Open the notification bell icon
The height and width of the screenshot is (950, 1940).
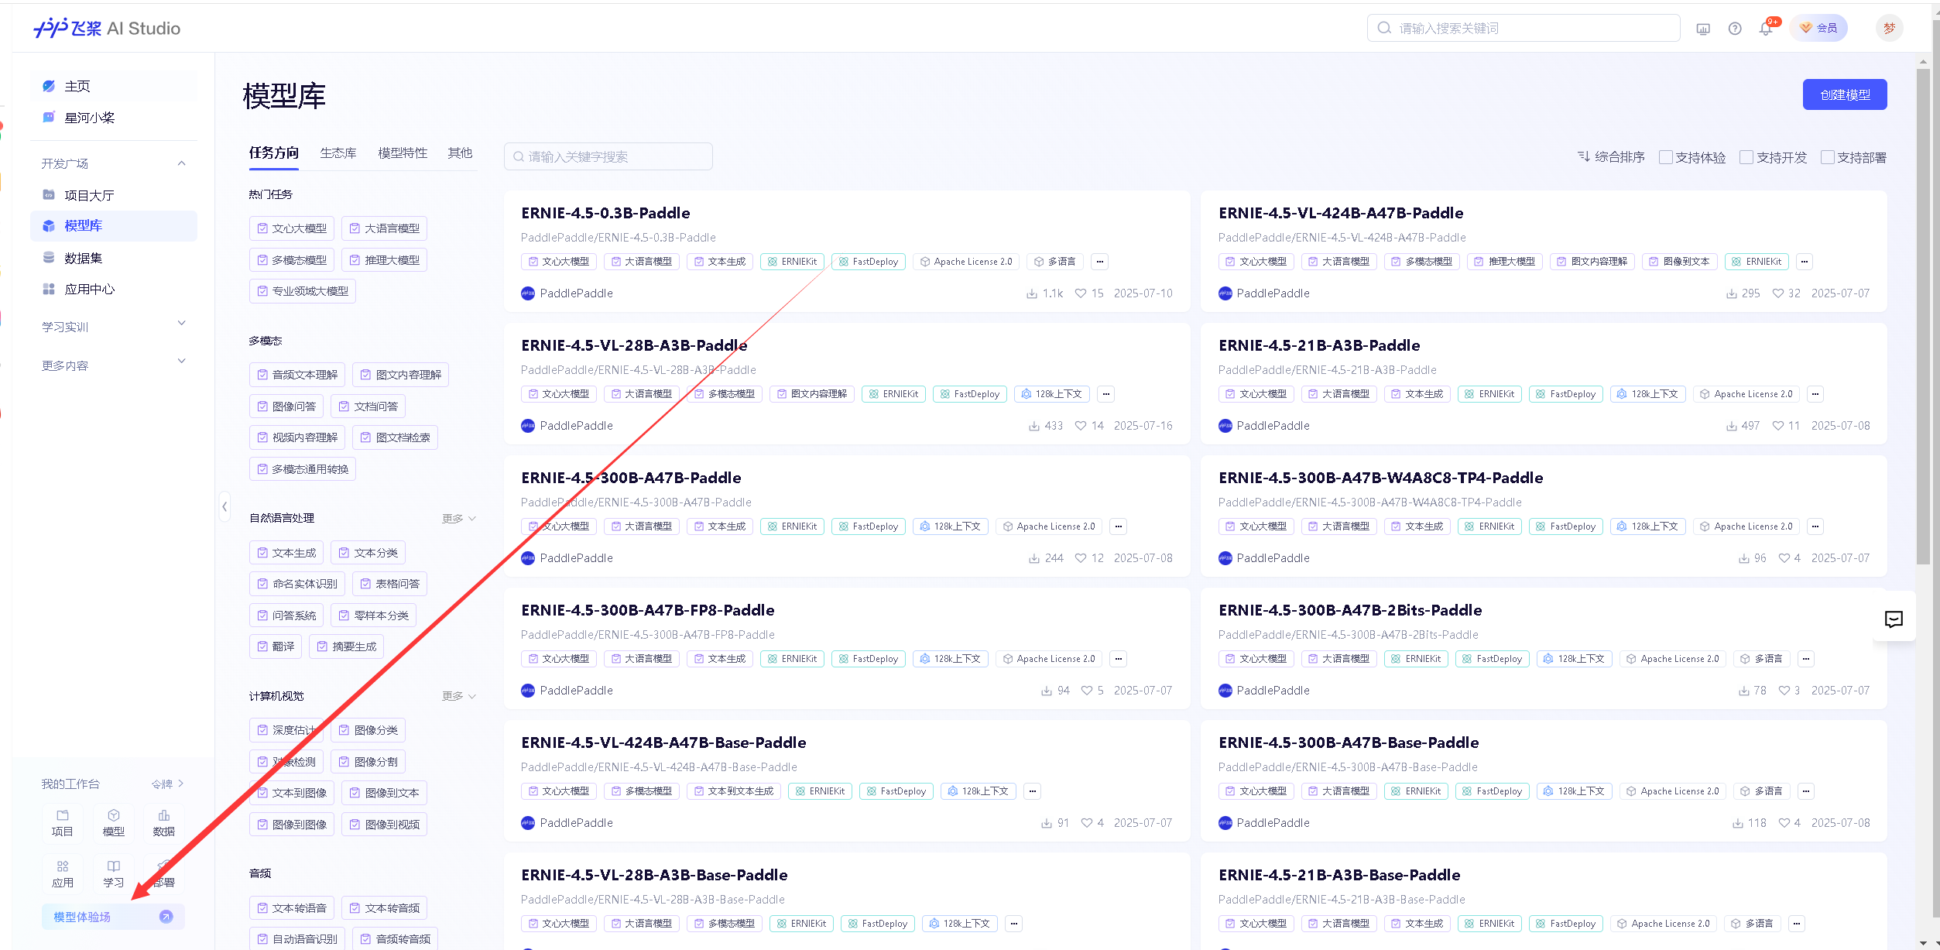(1766, 29)
